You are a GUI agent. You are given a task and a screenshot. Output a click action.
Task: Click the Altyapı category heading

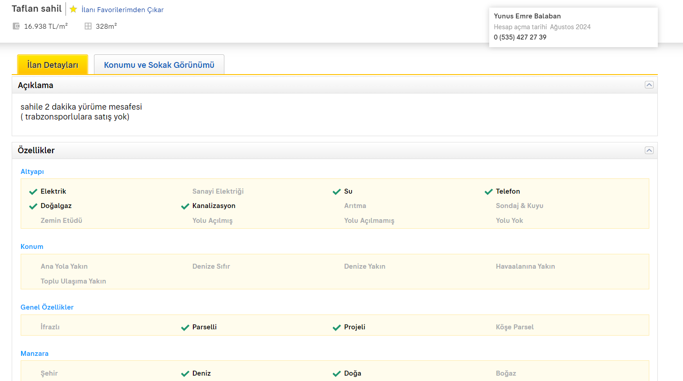(x=32, y=172)
